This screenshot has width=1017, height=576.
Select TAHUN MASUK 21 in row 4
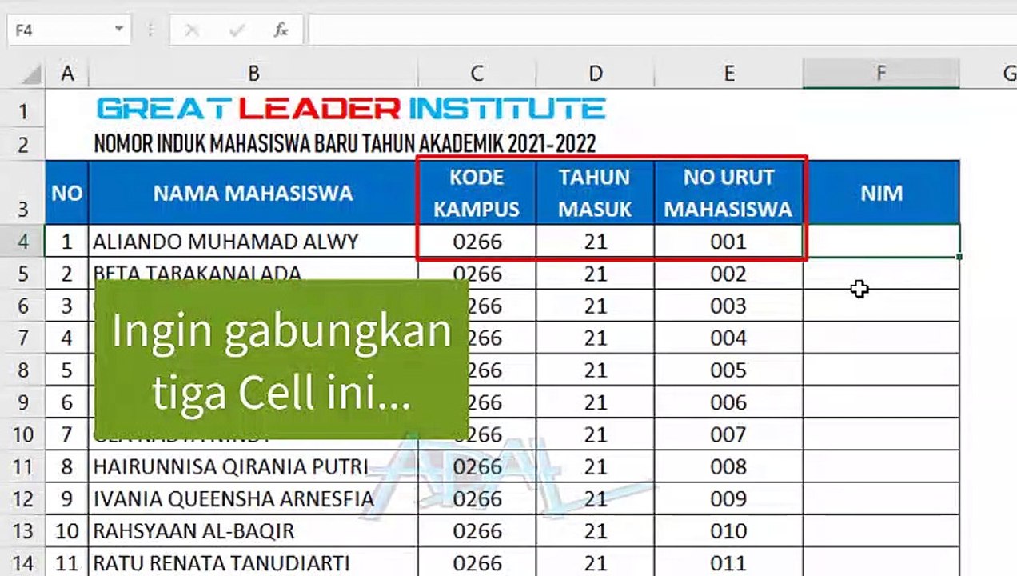coord(596,242)
